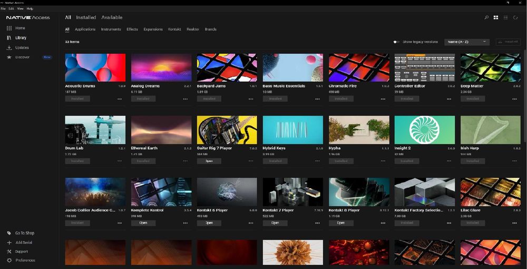Filter by Effects category
The width and height of the screenshot is (527, 269).
tap(132, 29)
